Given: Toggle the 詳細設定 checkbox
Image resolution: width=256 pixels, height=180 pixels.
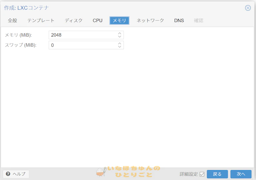Looking at the screenshot, I should 202,174.
